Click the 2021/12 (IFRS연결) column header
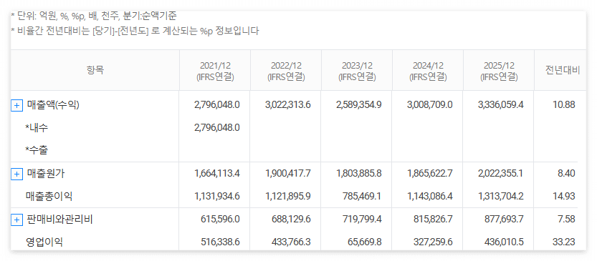The height and width of the screenshot is (261, 597). [x=215, y=71]
